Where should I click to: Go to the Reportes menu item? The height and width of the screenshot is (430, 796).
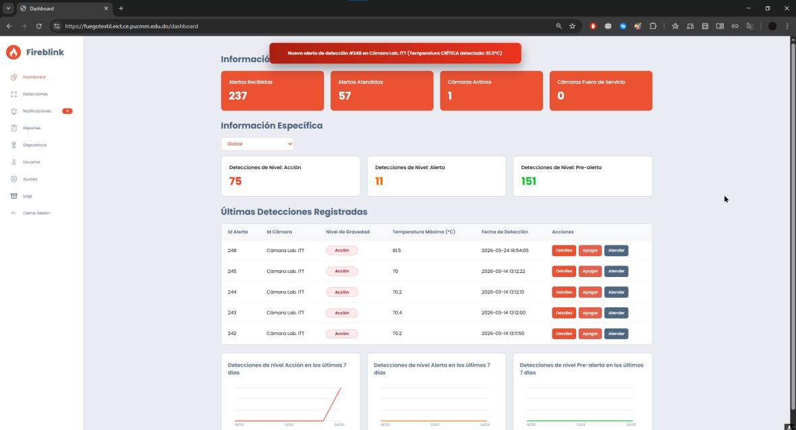coord(32,128)
